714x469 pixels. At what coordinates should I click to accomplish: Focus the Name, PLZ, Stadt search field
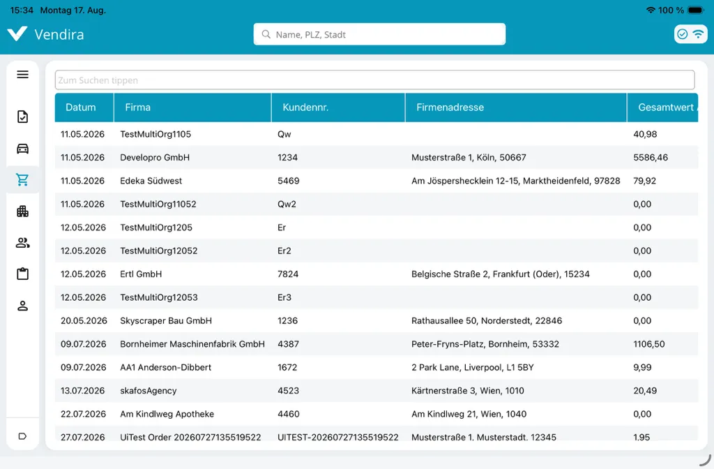tap(379, 34)
